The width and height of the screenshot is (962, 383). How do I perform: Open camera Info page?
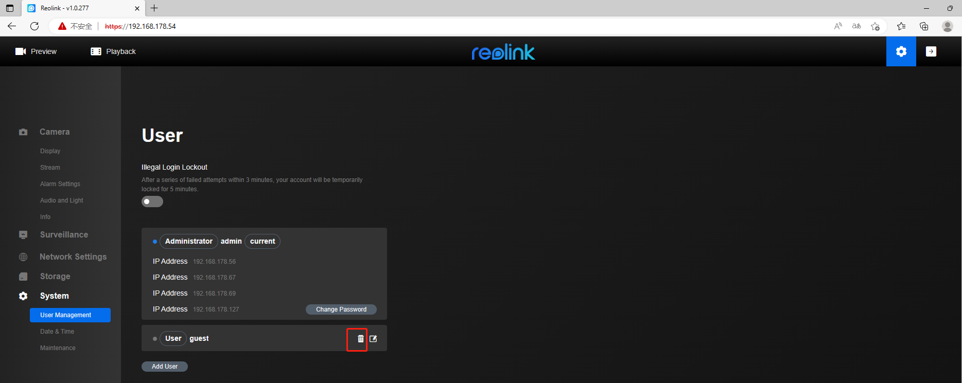coord(45,217)
